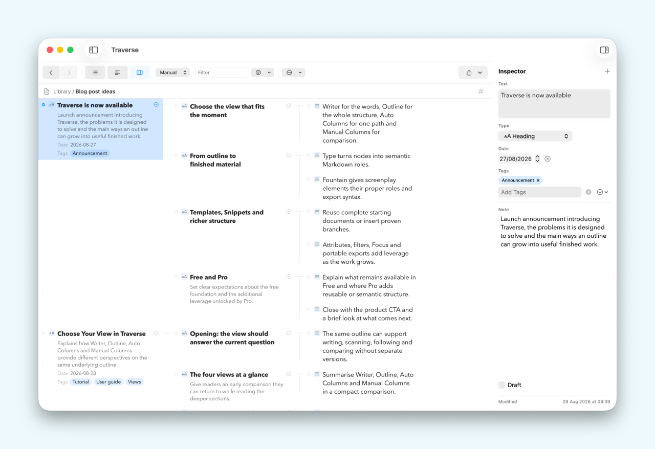This screenshot has height=449, width=655.
Task: Hide the Inspector panel with its title bar icon
Action: [x=604, y=50]
